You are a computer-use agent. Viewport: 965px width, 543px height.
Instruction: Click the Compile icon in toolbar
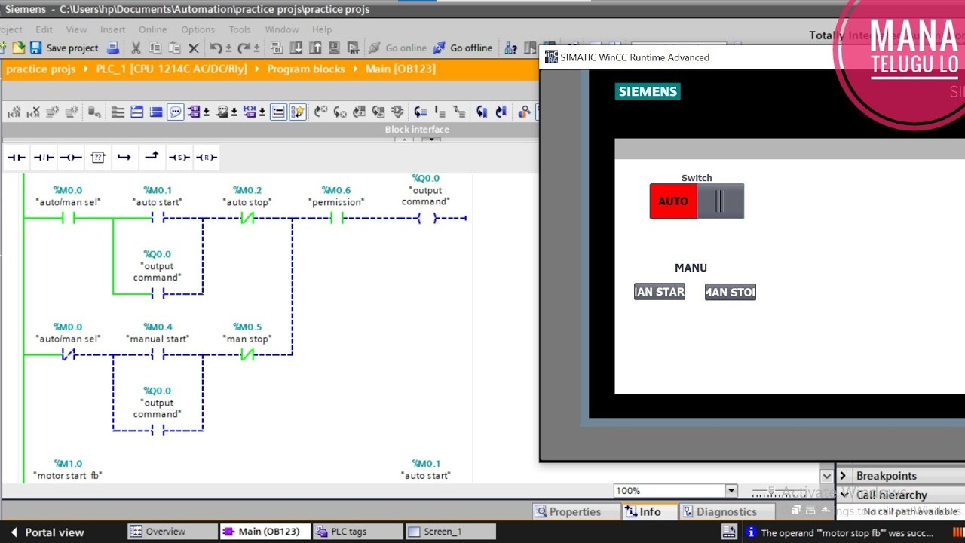[277, 48]
